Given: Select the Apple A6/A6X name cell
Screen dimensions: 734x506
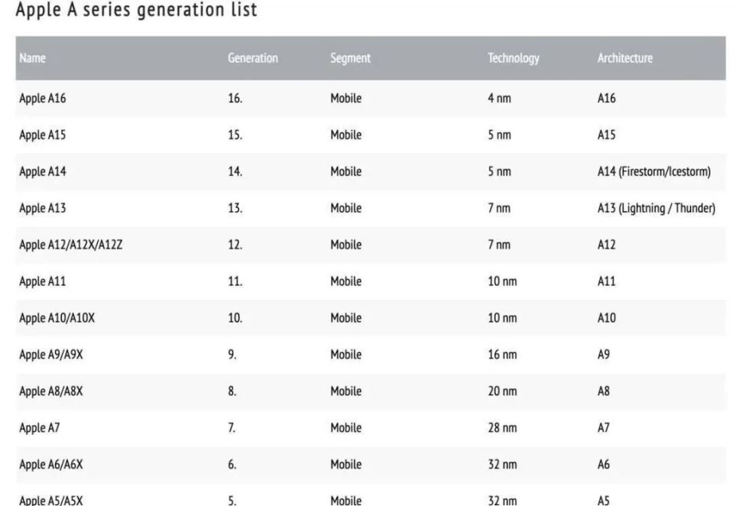Looking at the screenshot, I should (x=51, y=464).
